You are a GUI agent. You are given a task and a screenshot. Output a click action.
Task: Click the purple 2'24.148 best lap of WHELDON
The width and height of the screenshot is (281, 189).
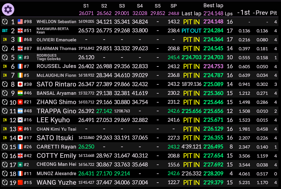pyautogui.click(x=213, y=22)
